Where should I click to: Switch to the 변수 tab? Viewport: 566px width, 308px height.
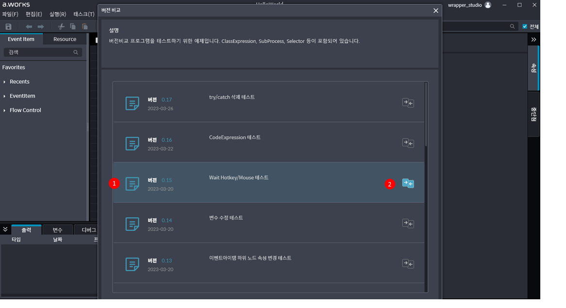point(57,230)
